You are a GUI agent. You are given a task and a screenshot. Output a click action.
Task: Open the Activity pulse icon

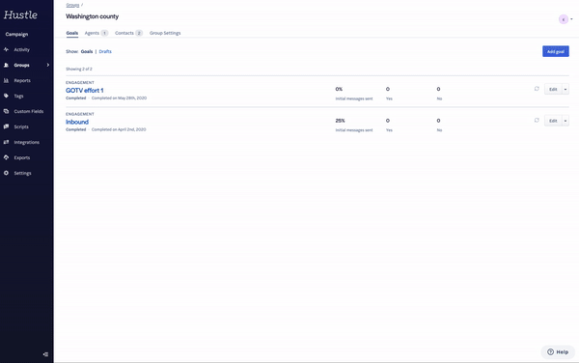coord(7,49)
